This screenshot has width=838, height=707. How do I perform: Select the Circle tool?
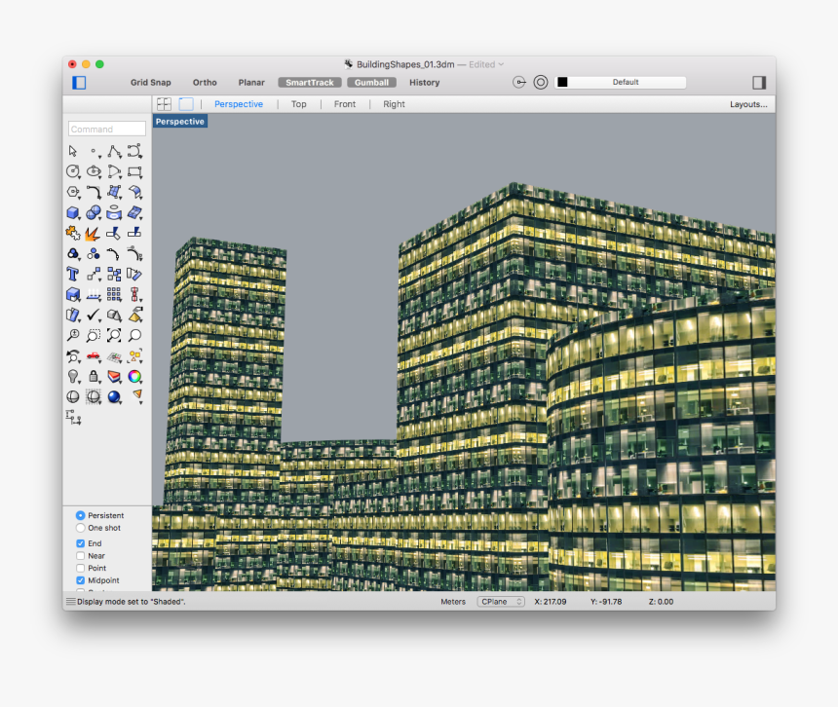tap(73, 171)
